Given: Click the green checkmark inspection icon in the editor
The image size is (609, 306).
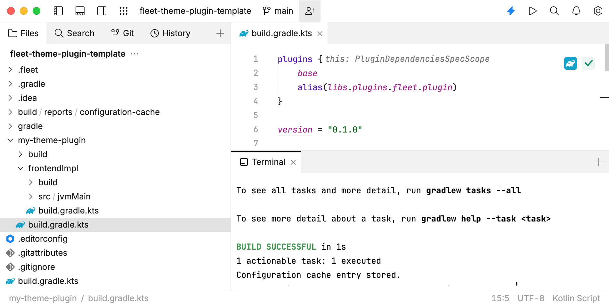Looking at the screenshot, I should coord(588,63).
